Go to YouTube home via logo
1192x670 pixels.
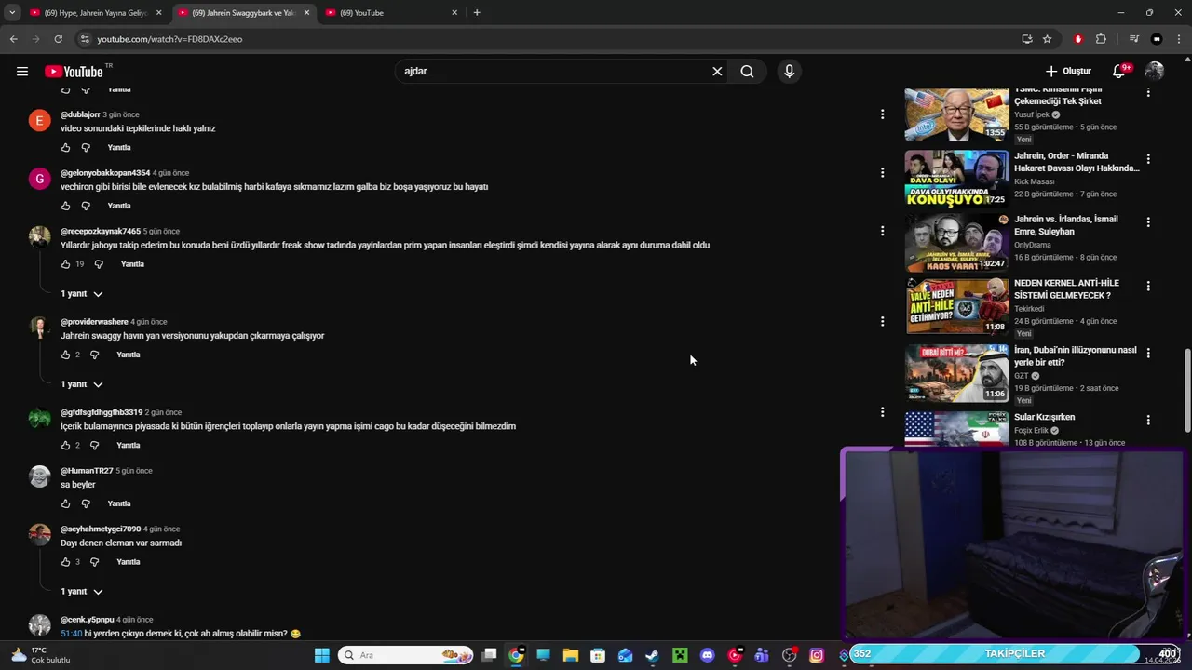click(74, 72)
